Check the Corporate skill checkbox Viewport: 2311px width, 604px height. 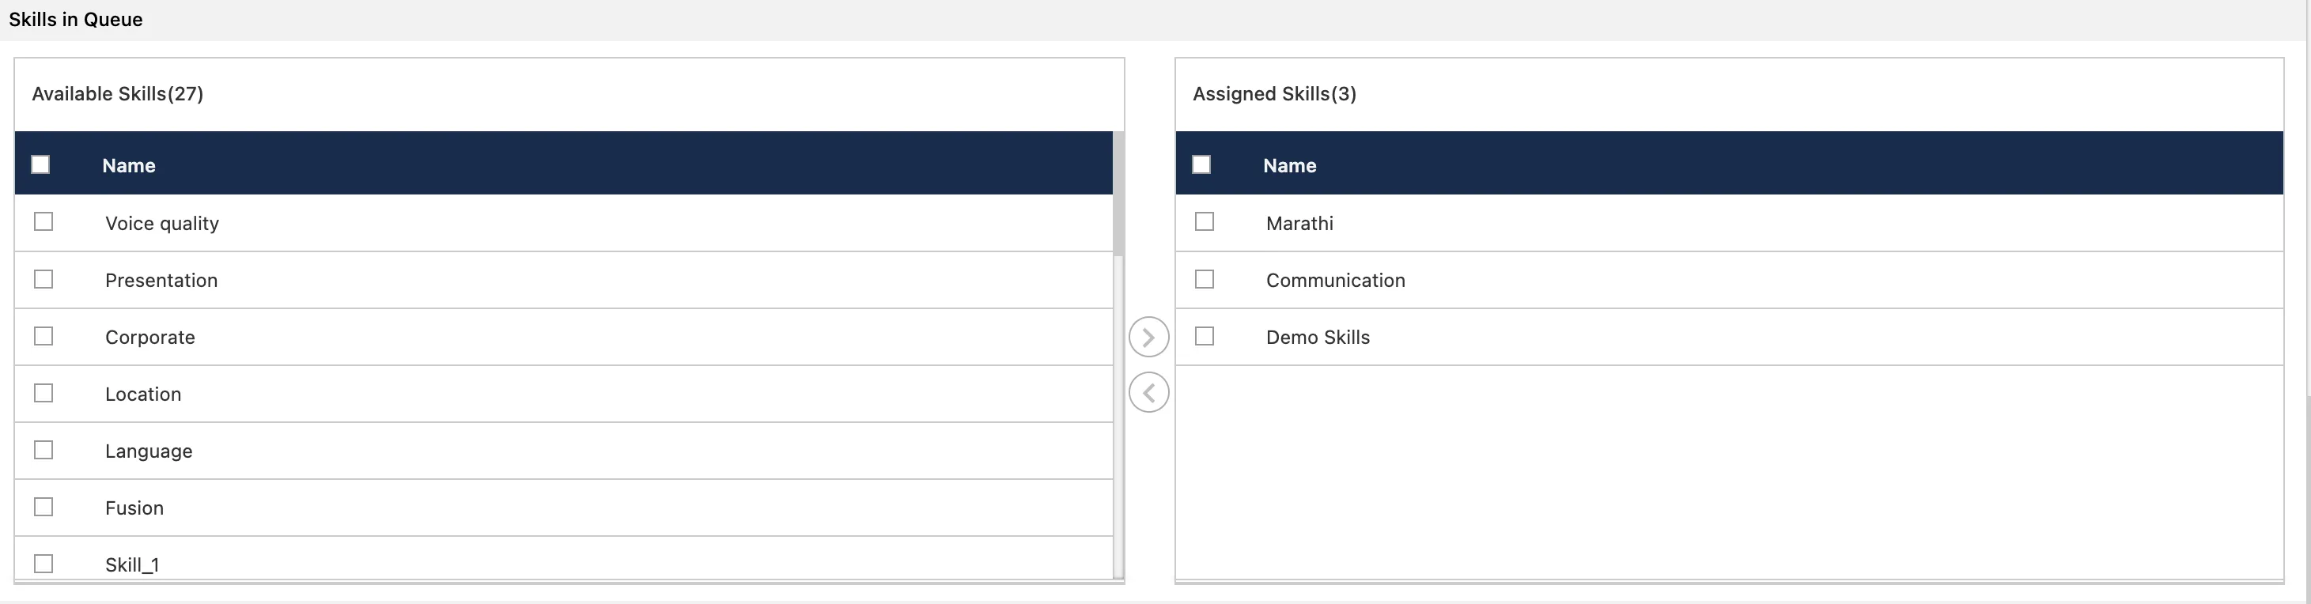43,335
